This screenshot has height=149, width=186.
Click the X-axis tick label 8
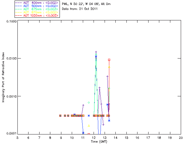tap(50, 138)
